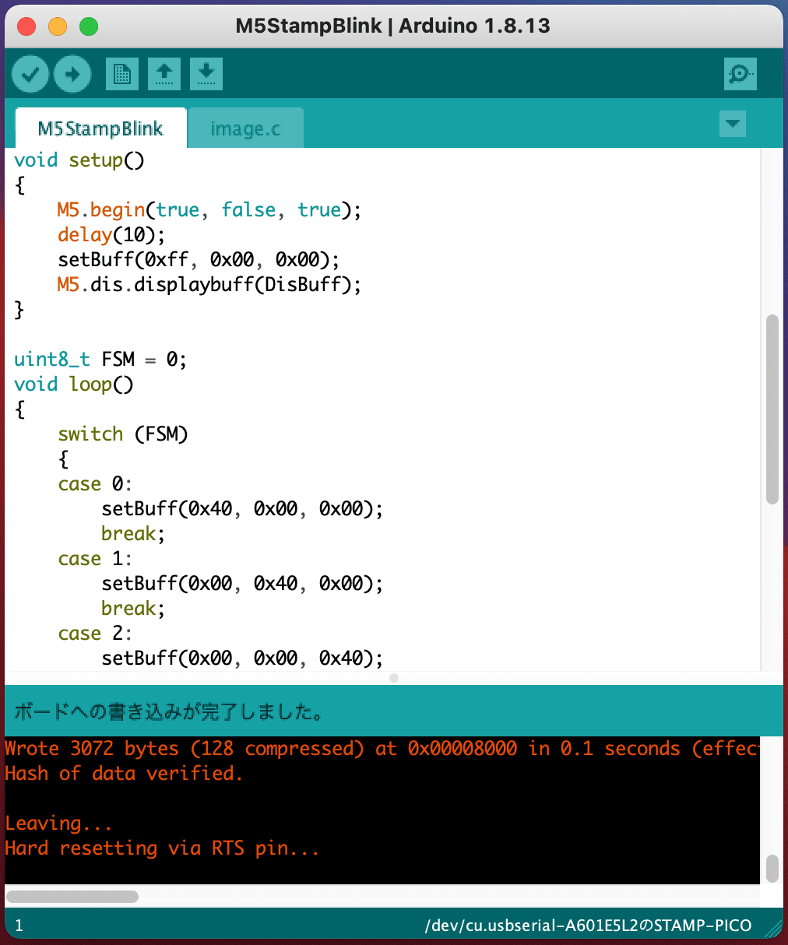Viewport: 788px width, 945px height.
Task: Click the "case 1:" line
Action: pos(95,559)
